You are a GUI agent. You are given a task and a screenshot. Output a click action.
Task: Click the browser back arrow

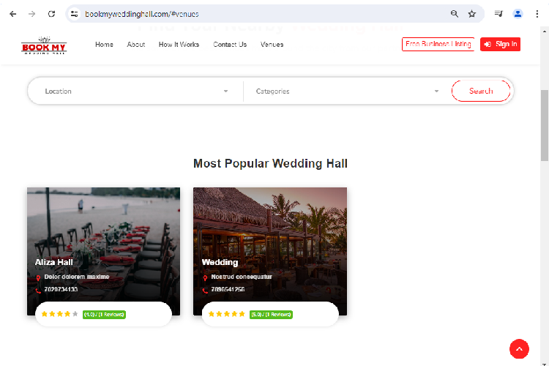click(13, 14)
